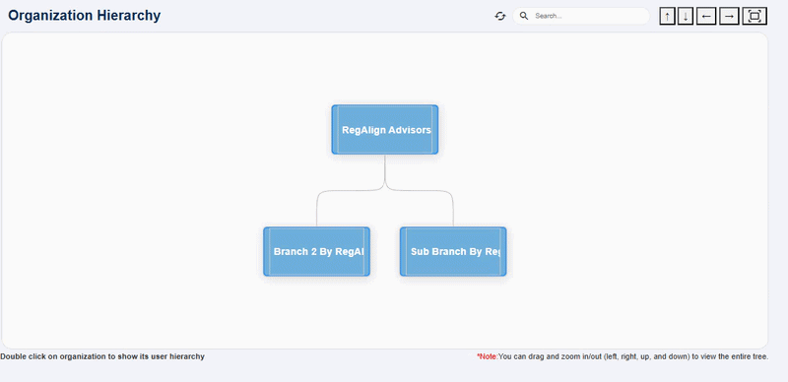Screen dimensions: 788x382
Task: Pan the tree right with the right-arrow button
Action: click(x=729, y=16)
